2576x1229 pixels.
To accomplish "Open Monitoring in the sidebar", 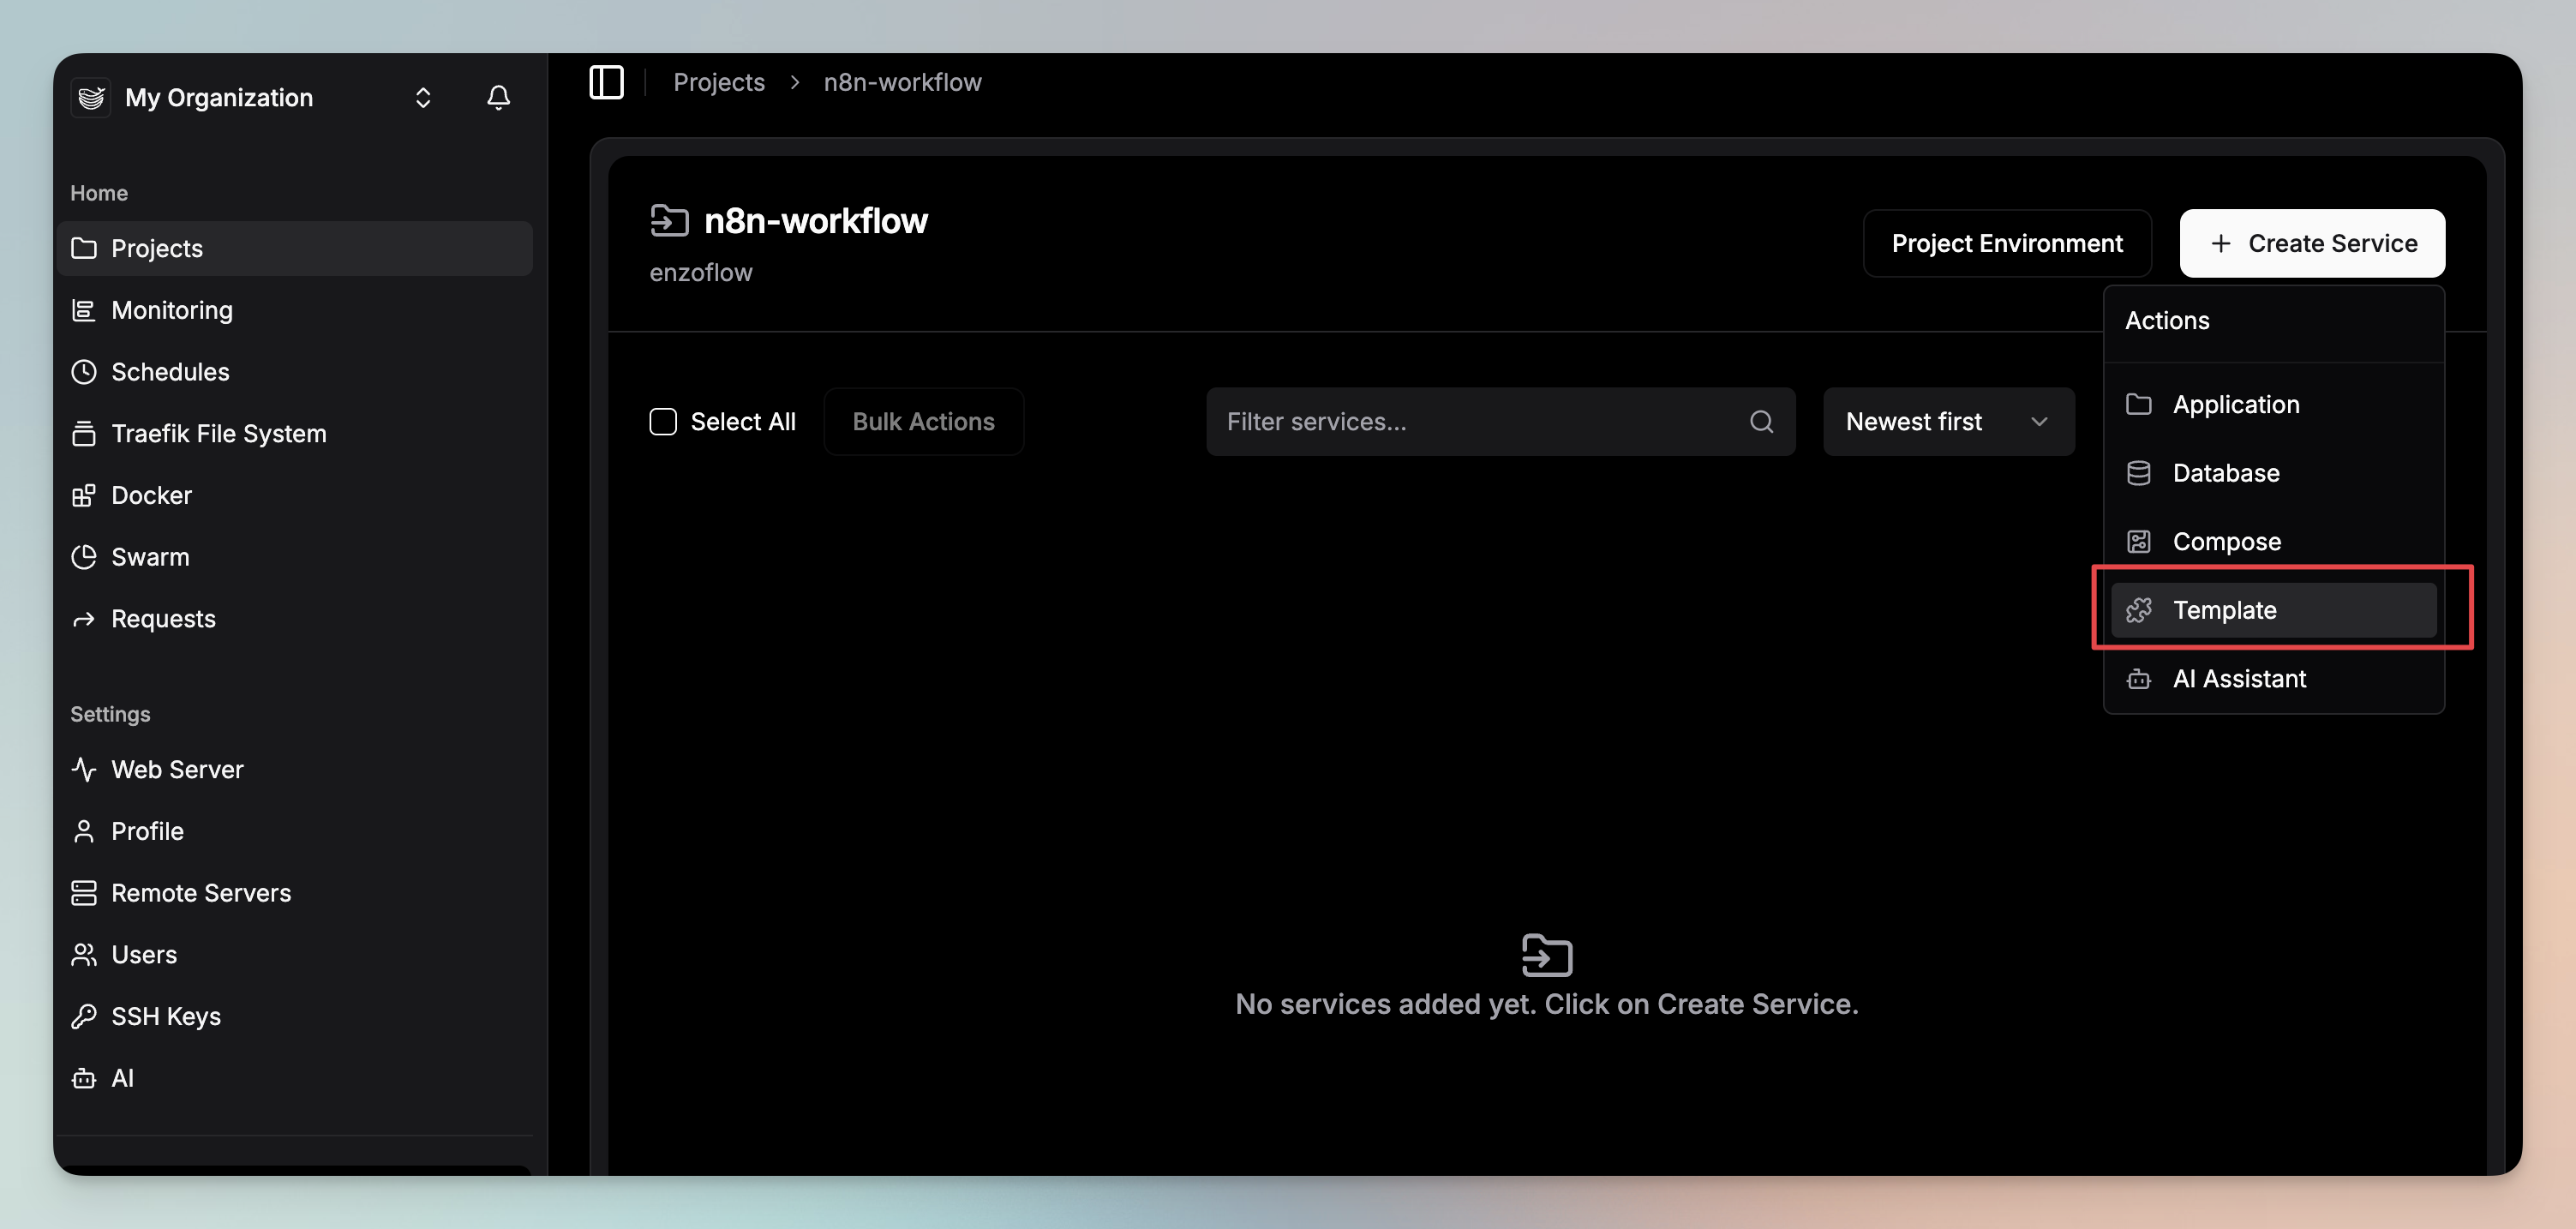I will click(295, 310).
